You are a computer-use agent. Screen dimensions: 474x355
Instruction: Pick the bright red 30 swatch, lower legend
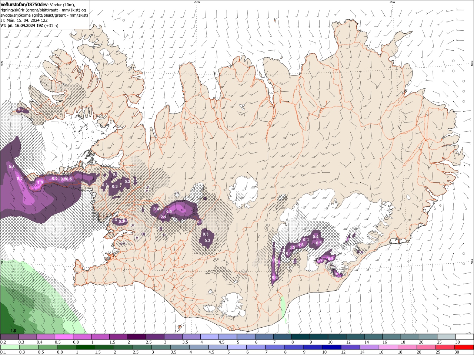tap(464, 347)
